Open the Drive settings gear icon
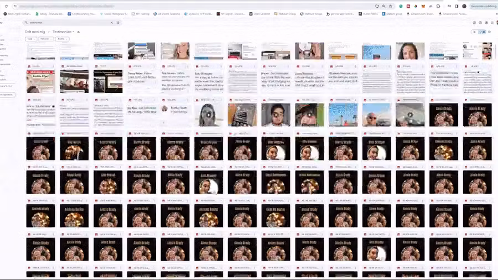The width and height of the screenshot is (498, 280). click(x=486, y=23)
